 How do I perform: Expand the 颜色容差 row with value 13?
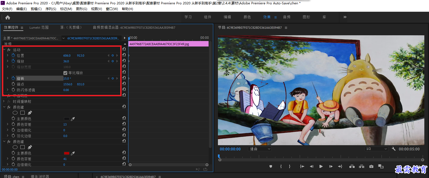pos(8,124)
